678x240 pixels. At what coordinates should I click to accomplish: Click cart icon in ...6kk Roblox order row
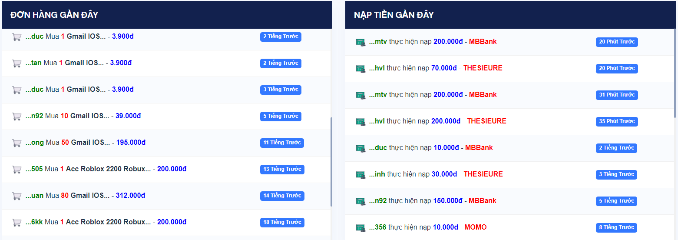click(17, 223)
